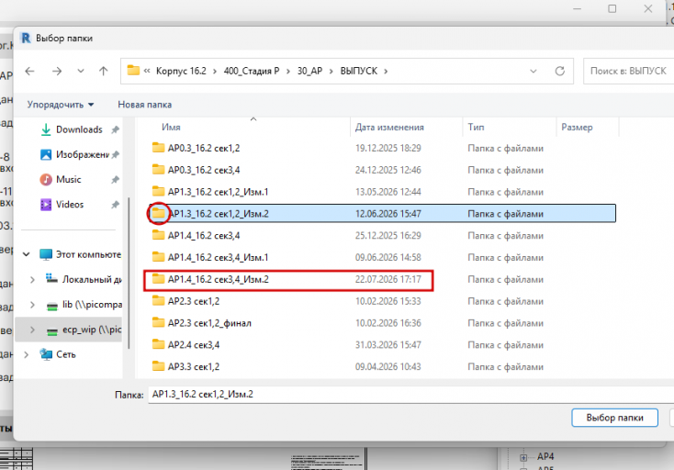This screenshot has height=470, width=674.
Task: Click date 22.07.2026 17:17 cell
Action: click(x=388, y=280)
